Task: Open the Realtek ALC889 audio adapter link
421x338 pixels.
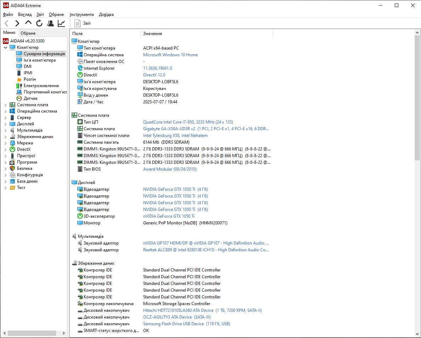Action: click(x=206, y=250)
